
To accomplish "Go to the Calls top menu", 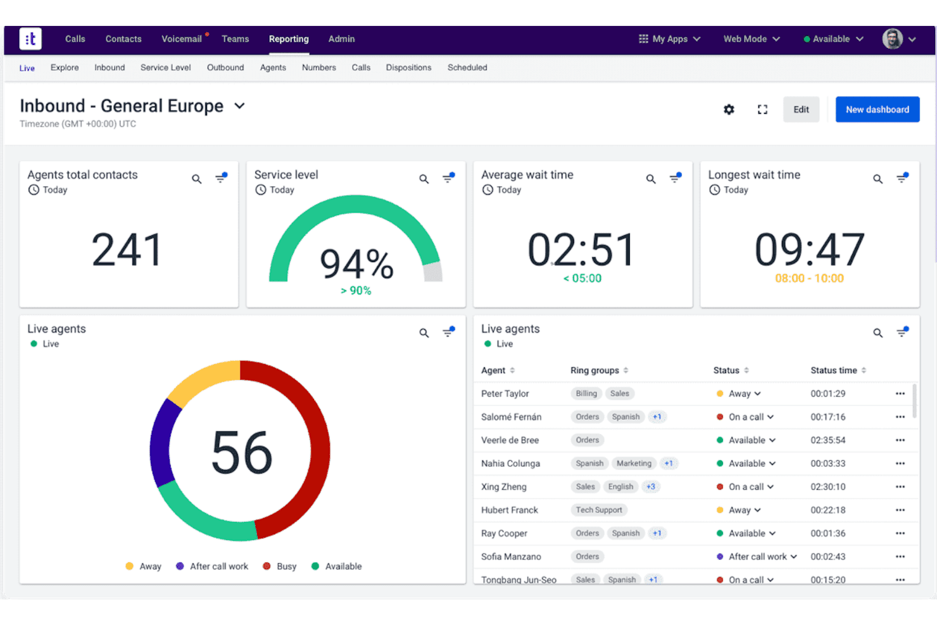I will pos(75,39).
